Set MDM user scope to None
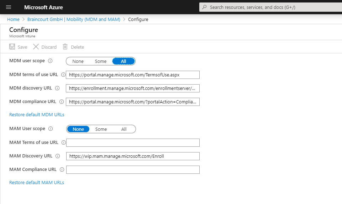Viewport: 342px width, 204px height. (78, 61)
